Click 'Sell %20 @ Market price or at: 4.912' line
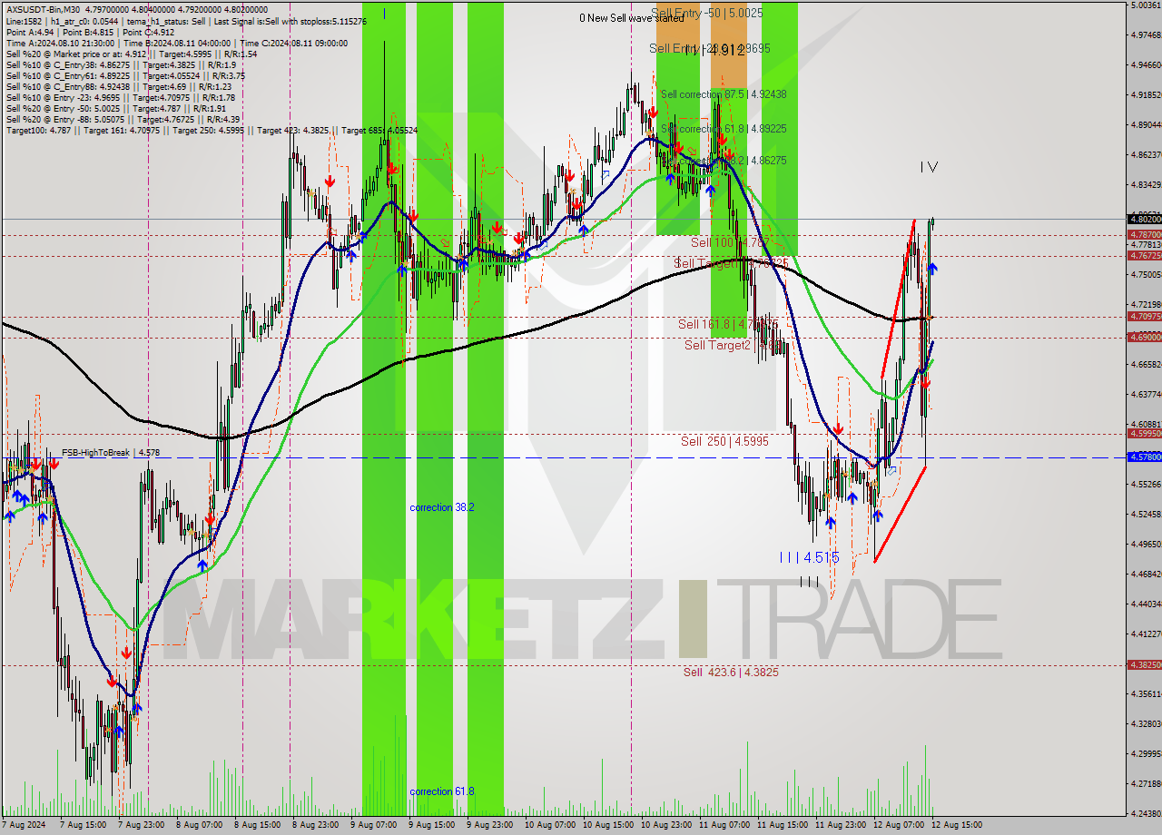1162x835 pixels. click(x=132, y=54)
